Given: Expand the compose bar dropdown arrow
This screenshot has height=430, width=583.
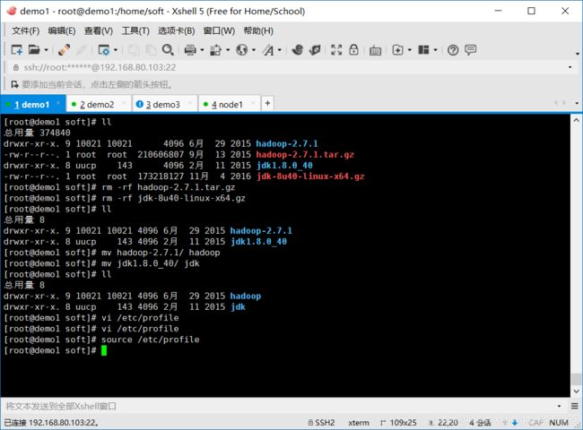Looking at the screenshot, I should point(559,406).
